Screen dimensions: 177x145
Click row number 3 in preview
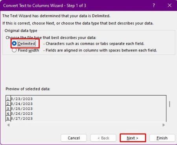coord(8,109)
